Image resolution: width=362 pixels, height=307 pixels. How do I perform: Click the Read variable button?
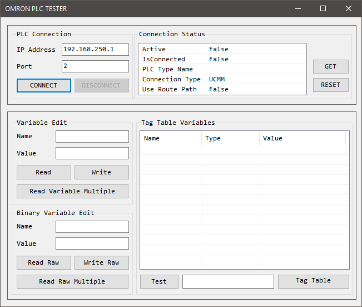tap(43, 172)
